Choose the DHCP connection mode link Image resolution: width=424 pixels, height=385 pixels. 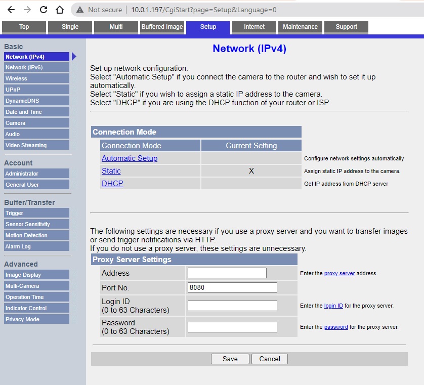(x=112, y=184)
